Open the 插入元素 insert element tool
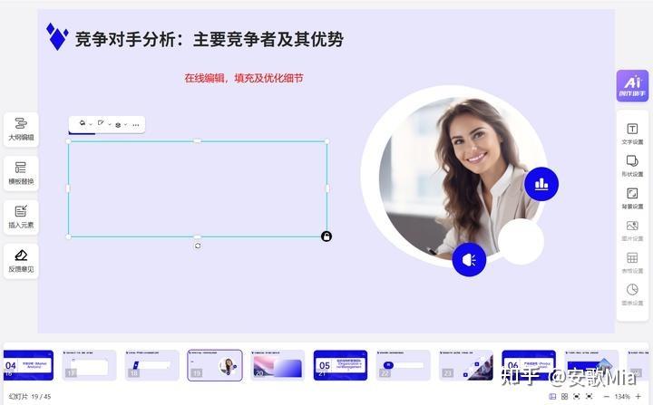 pos(21,217)
